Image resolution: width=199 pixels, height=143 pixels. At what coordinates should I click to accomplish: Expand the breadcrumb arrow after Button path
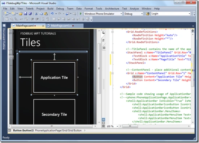(x=85, y=130)
